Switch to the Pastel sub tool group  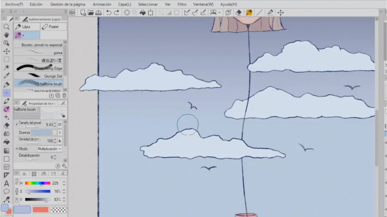53,27
